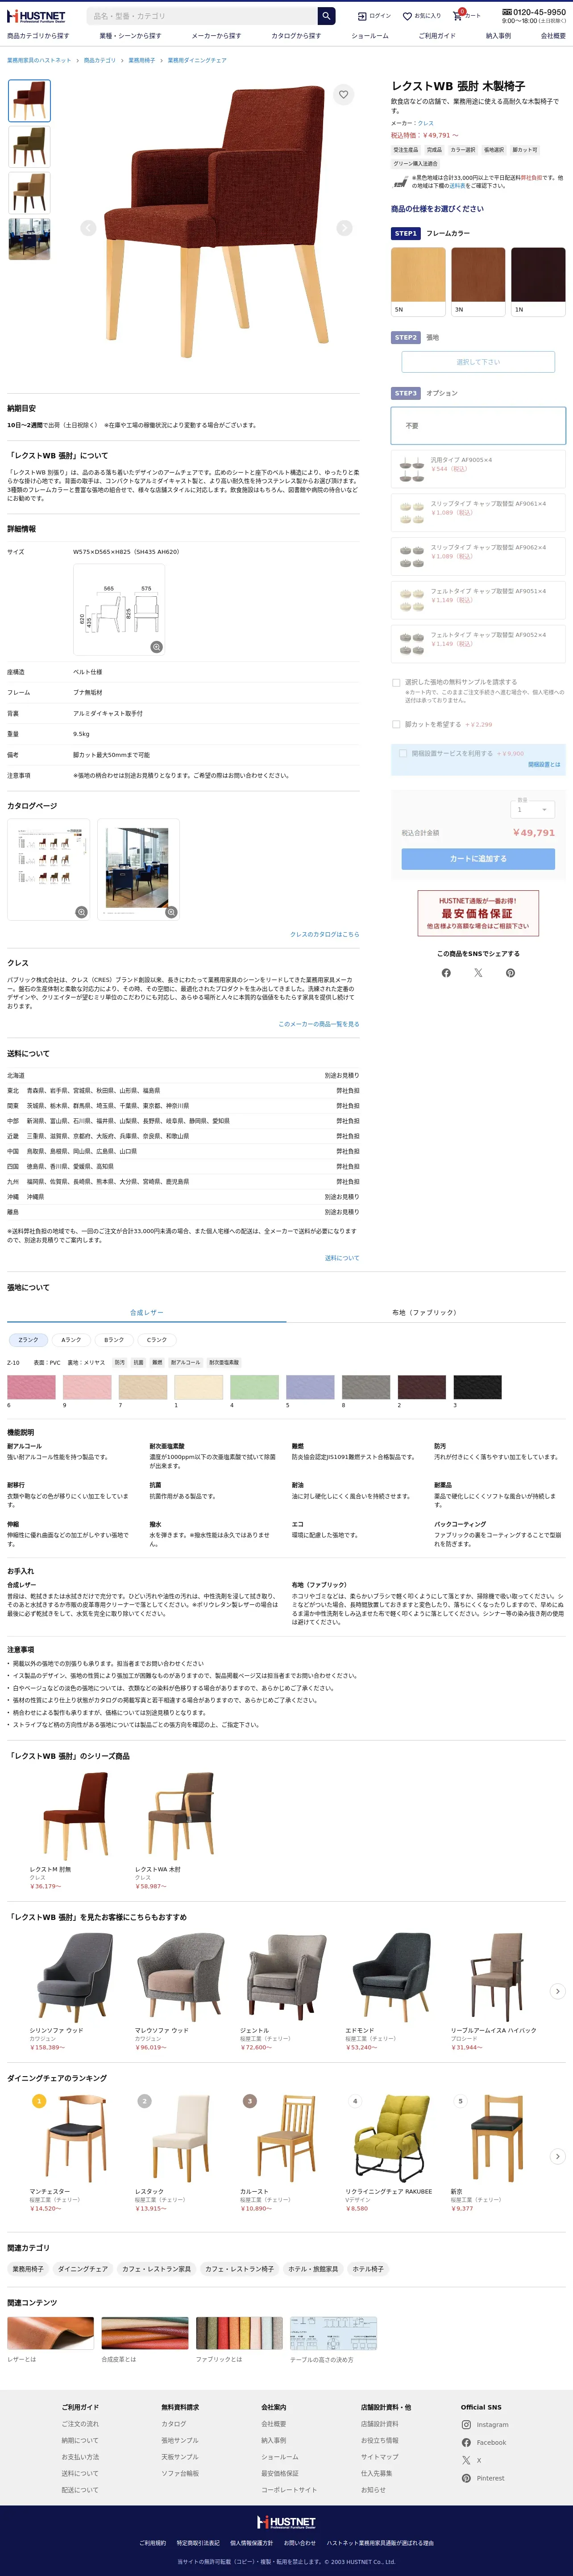Image resolution: width=573 pixels, height=2576 pixels.
Task: Switch to 合成レザー tab
Action: [x=147, y=1312]
